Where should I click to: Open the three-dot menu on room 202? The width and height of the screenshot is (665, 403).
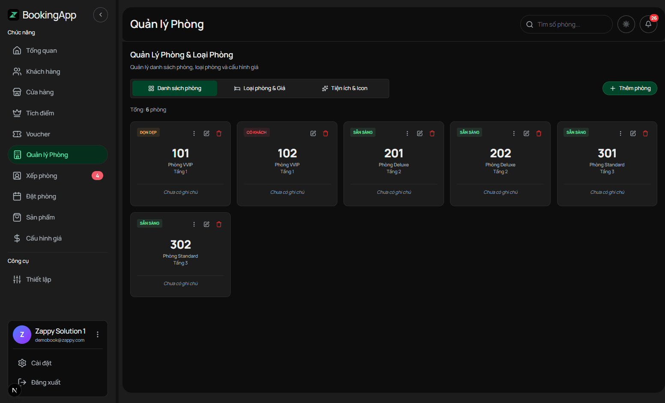tap(514, 133)
